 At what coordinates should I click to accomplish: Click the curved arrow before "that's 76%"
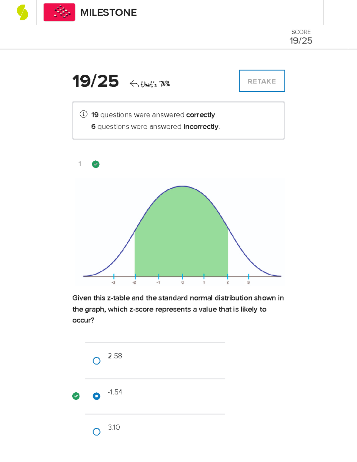[134, 84]
